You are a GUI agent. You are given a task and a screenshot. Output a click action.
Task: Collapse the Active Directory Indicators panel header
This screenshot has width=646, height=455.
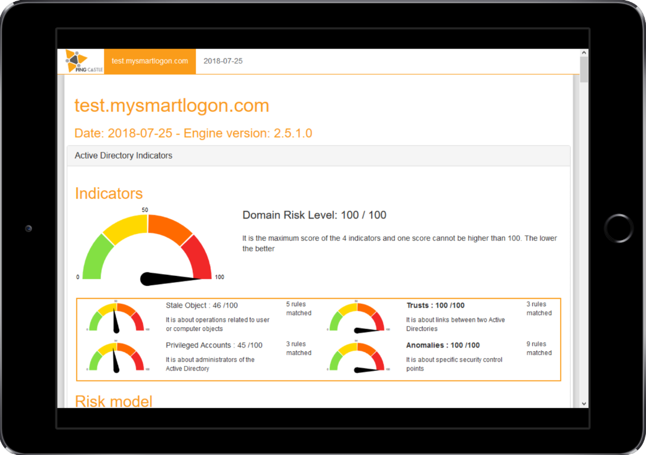[318, 156]
